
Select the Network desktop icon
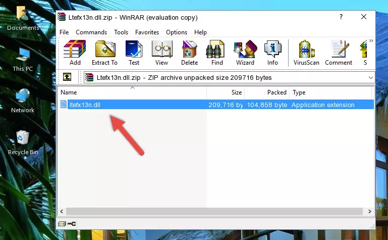pyautogui.click(x=23, y=101)
